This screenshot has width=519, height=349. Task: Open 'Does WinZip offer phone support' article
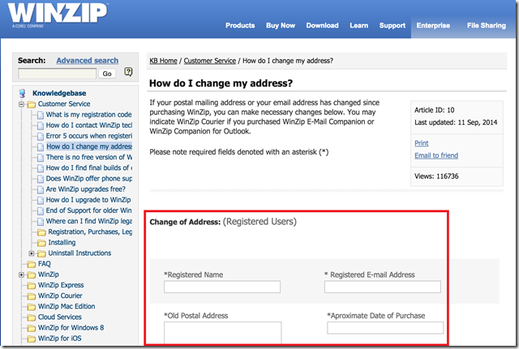click(89, 178)
